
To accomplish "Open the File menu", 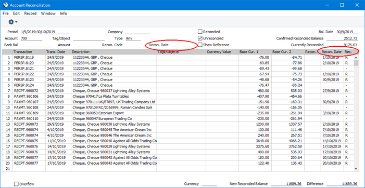I will pos(5,14).
